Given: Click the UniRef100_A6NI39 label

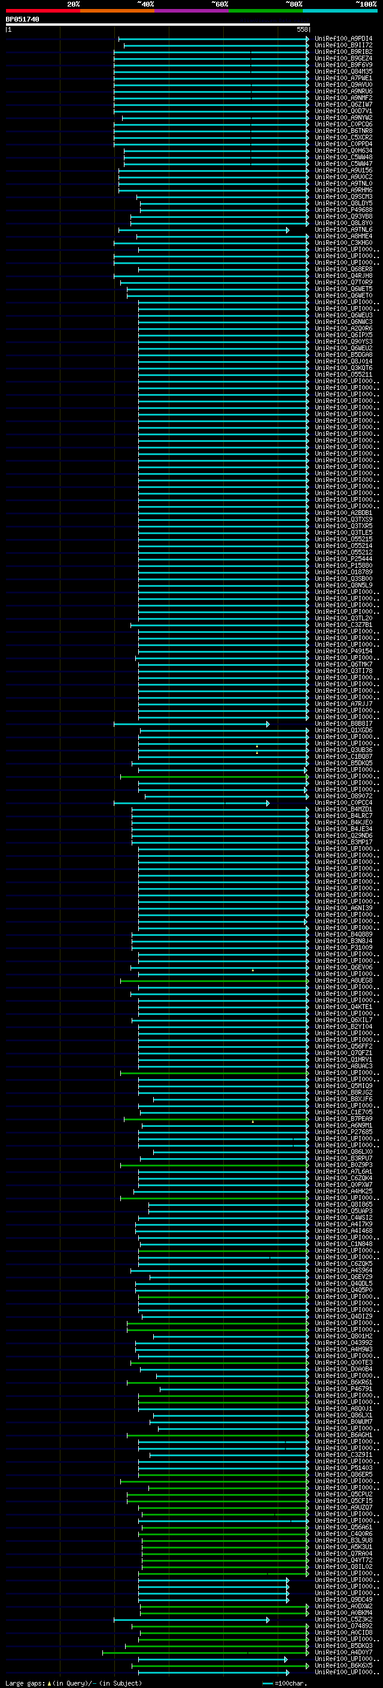Looking at the screenshot, I should [x=343, y=908].
